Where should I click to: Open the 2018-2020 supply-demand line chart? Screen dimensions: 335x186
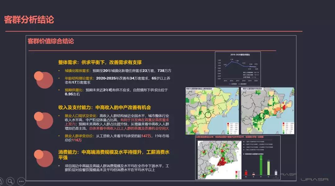[238, 69]
